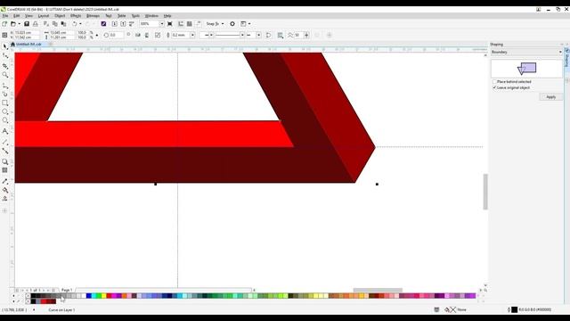This screenshot has width=570, height=321.
Task: Select the Zoom tool in the toolbox
Action: [5, 75]
